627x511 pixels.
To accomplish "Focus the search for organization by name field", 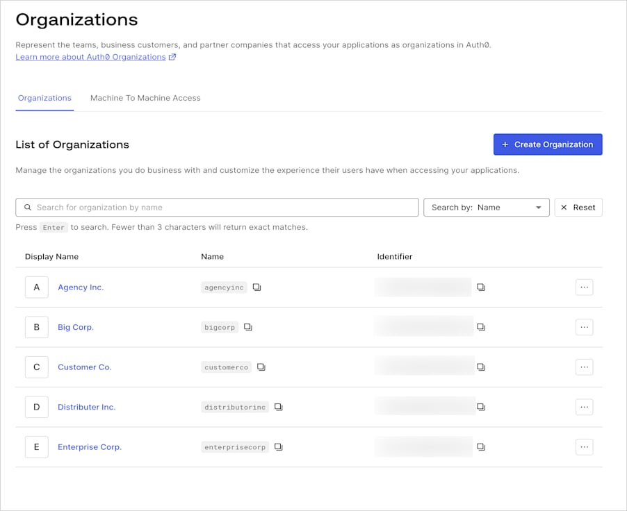I will click(217, 208).
